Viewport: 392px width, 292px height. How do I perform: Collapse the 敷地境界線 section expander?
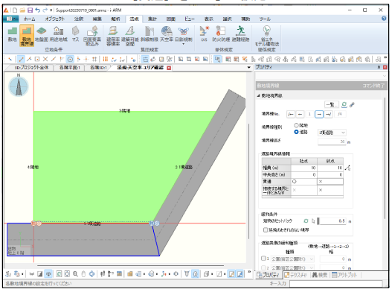coord(259,95)
